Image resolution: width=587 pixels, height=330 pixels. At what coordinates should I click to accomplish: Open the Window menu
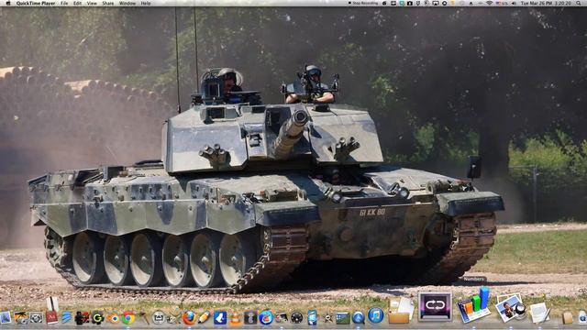tap(127, 3)
